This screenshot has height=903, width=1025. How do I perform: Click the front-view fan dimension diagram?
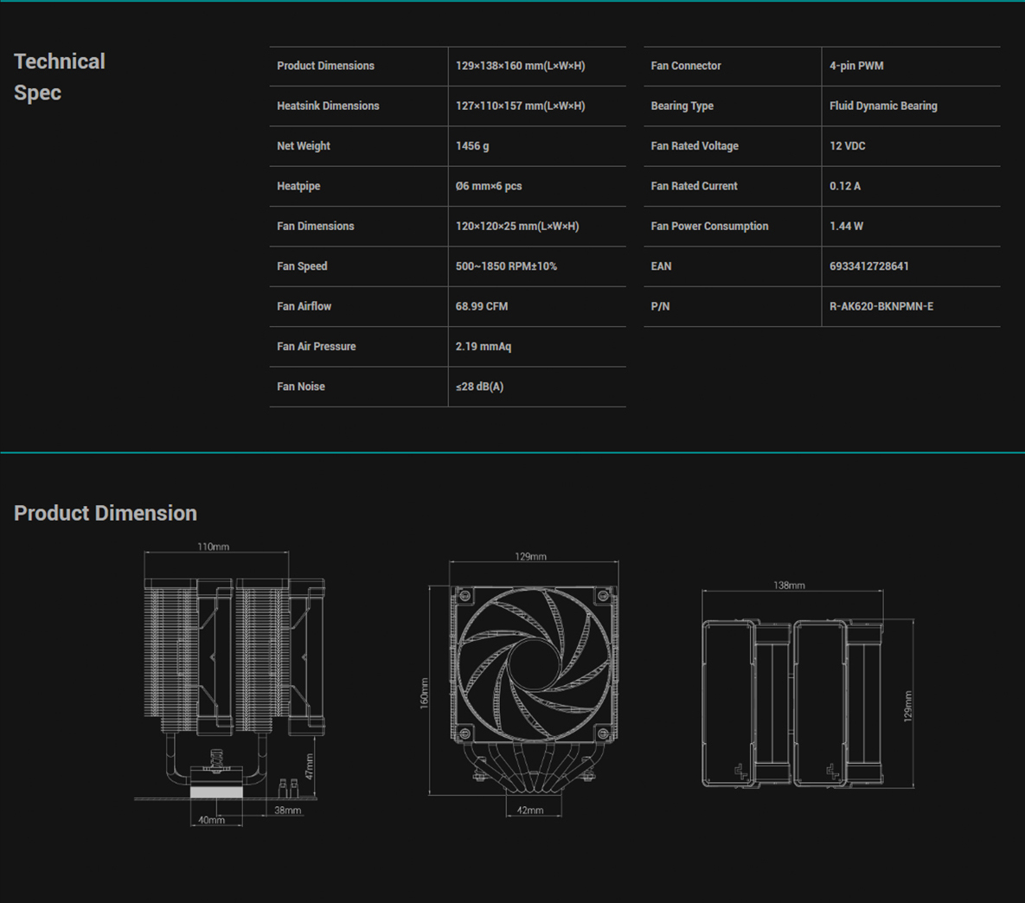(523, 685)
